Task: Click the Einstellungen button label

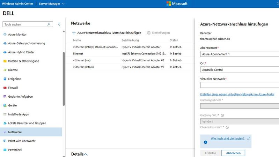Action: 161,33
